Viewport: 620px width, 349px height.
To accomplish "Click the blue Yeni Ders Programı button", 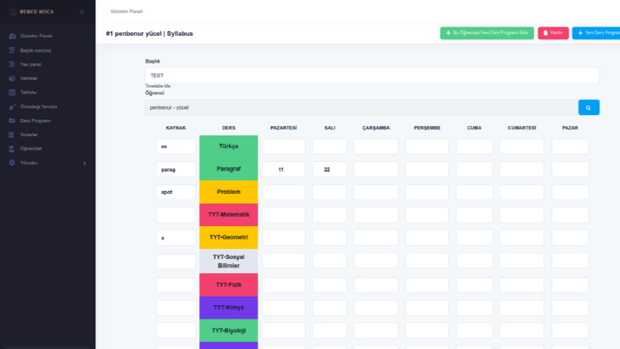I will click(x=597, y=33).
